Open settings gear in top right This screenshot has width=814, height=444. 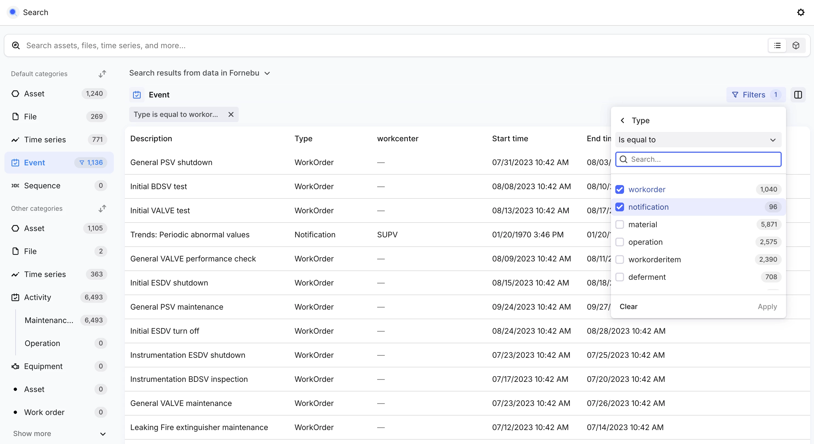(800, 12)
